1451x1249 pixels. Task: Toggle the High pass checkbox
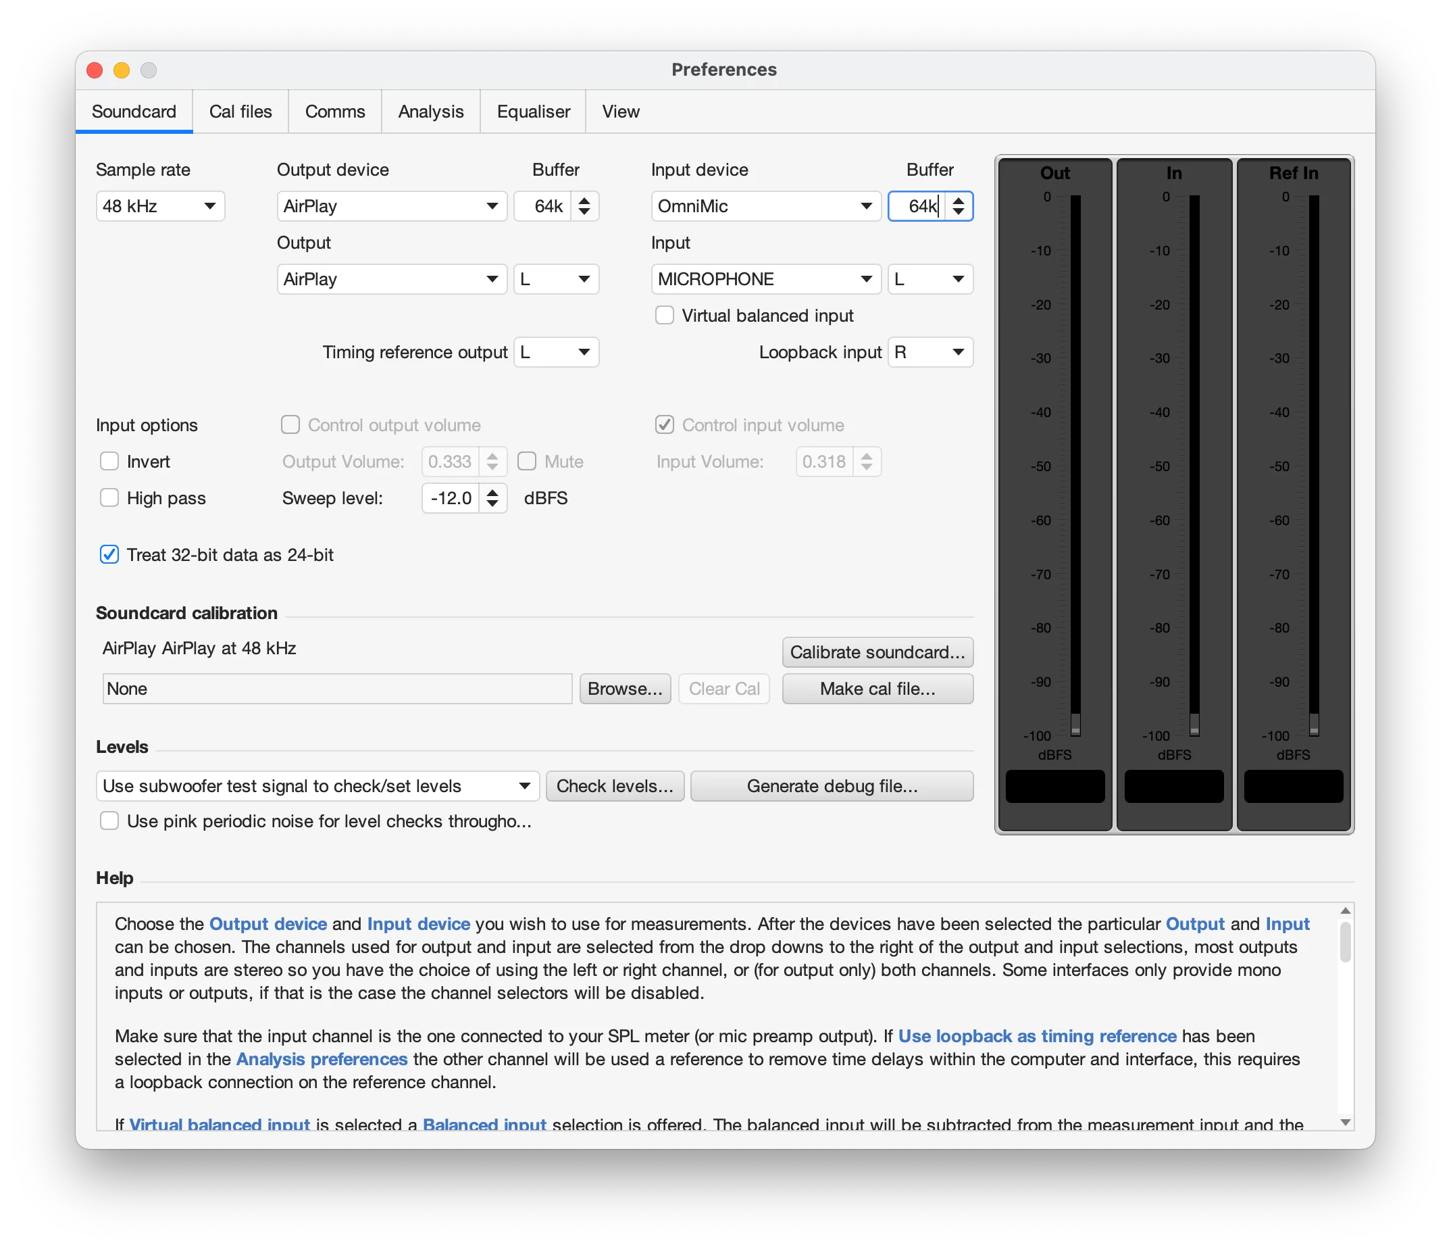pos(109,498)
